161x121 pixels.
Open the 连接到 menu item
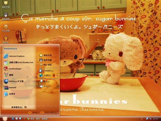click(49, 76)
